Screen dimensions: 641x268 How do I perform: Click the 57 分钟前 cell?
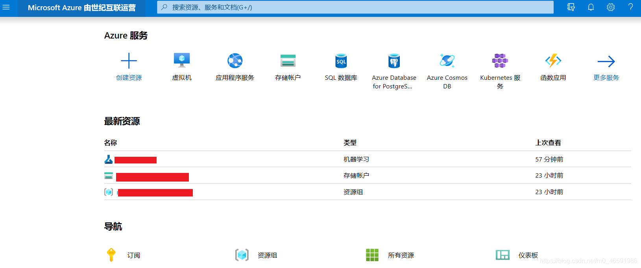[549, 159]
